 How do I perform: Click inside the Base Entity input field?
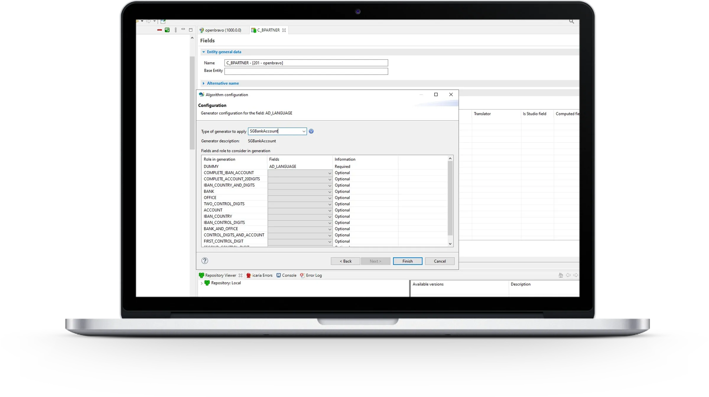[x=306, y=71]
